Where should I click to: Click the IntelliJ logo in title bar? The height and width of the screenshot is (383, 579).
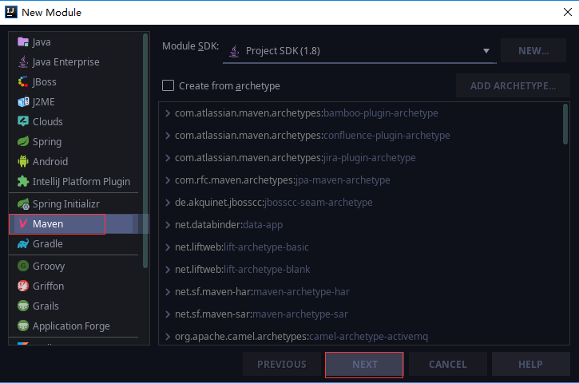[10, 12]
